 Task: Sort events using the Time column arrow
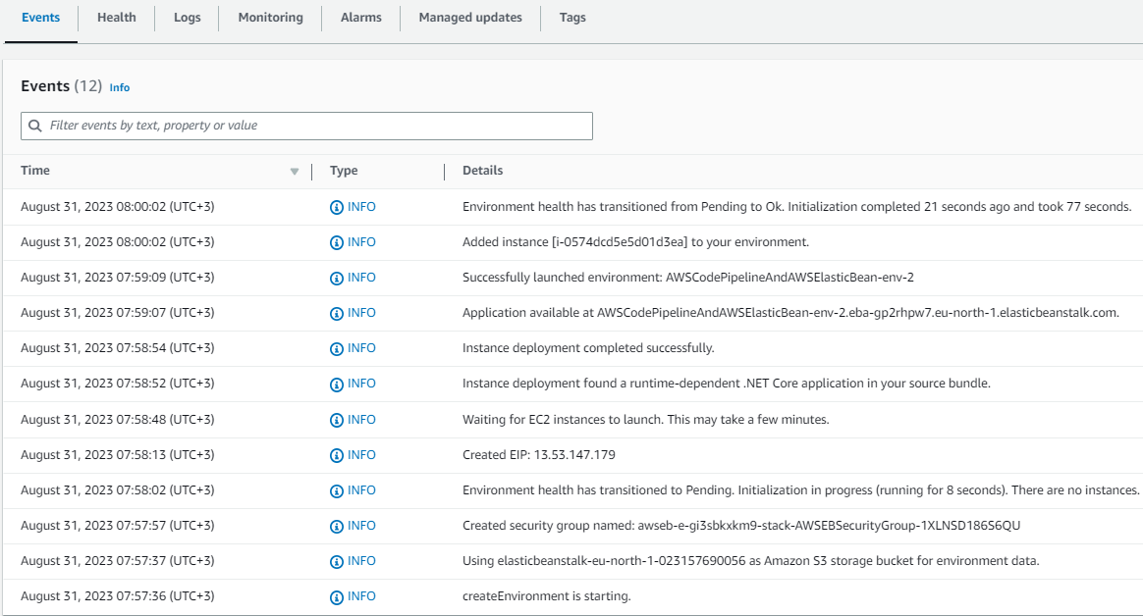tap(294, 172)
